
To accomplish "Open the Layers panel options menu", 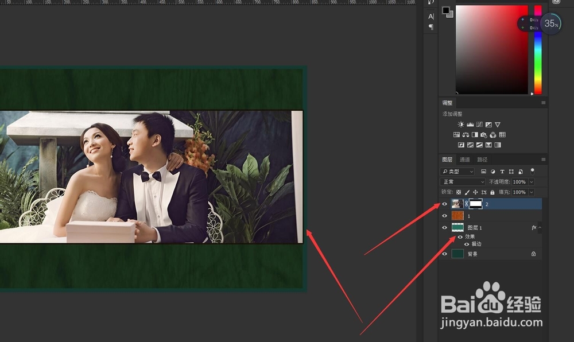I will [543, 160].
